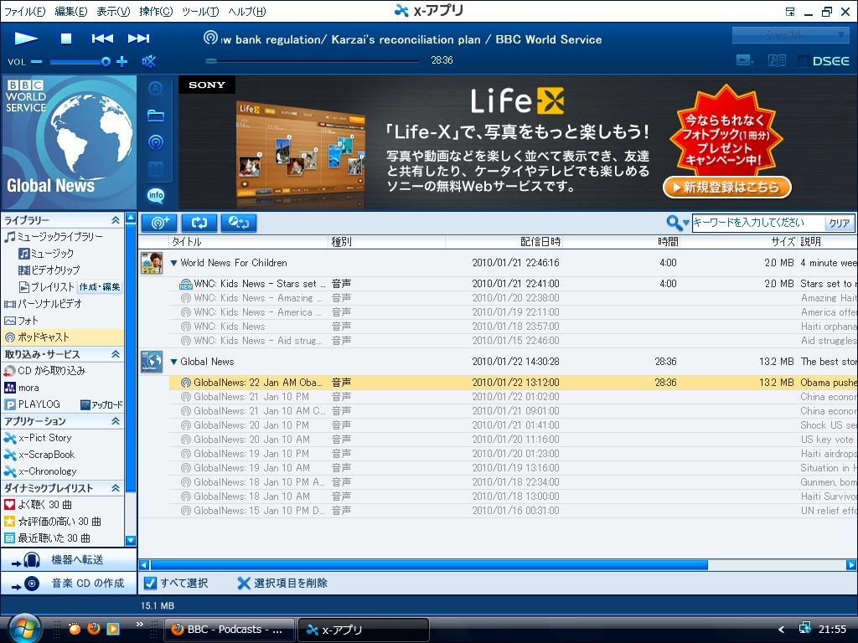Collapse the Global News podcast group
Screen dimensions: 858x643
174,362
